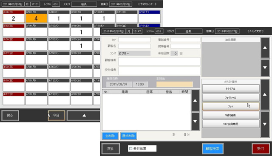This screenshot has height=156, width=272.
Task: Click down arrow beside the treatment history panel
Action: (265, 68)
